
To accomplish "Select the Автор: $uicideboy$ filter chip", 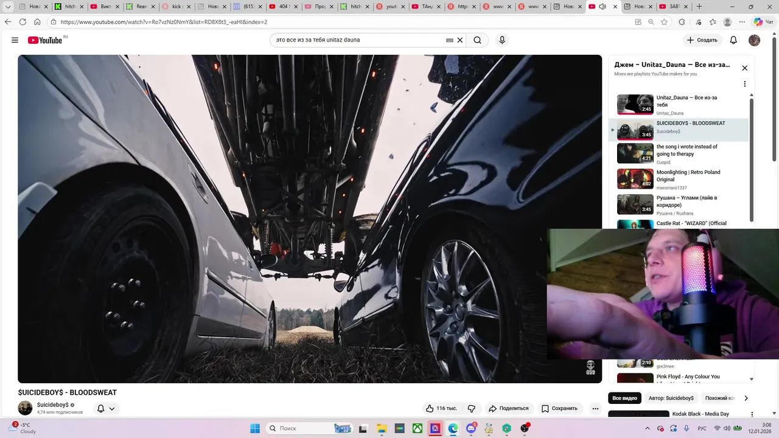I will pos(671,398).
